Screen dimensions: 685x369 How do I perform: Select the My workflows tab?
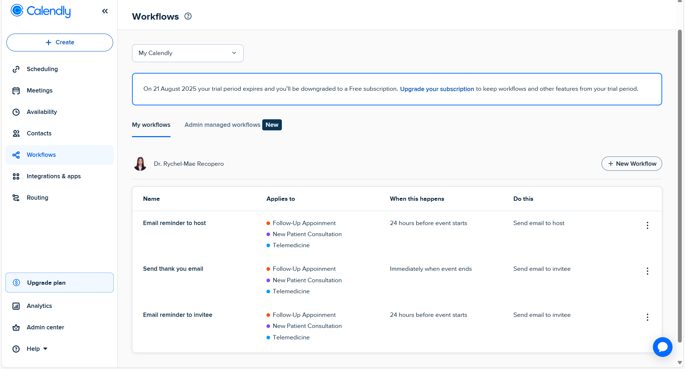[151, 125]
